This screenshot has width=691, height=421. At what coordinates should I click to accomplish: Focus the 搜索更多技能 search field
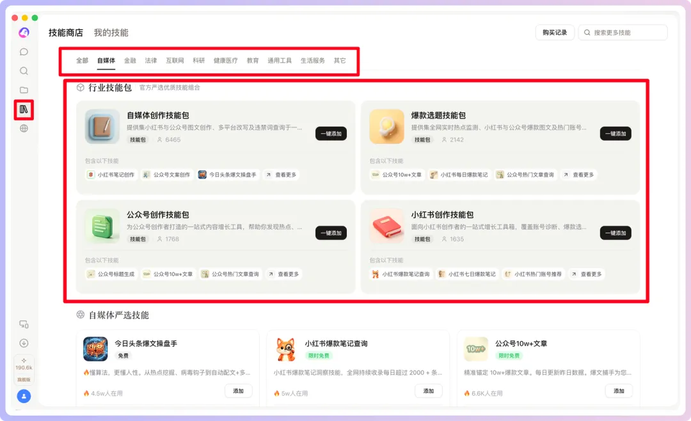coord(623,33)
